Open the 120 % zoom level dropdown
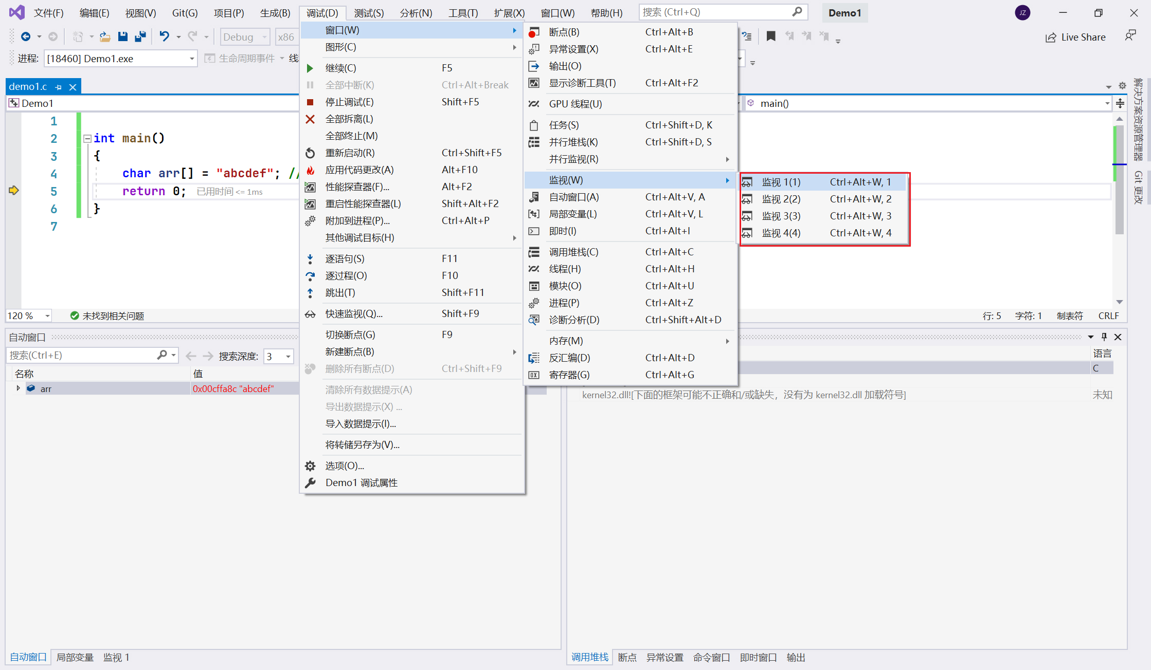1151x670 pixels. 47,316
